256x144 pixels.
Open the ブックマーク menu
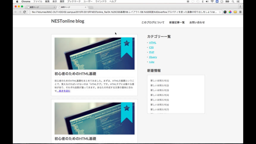point(74,1)
